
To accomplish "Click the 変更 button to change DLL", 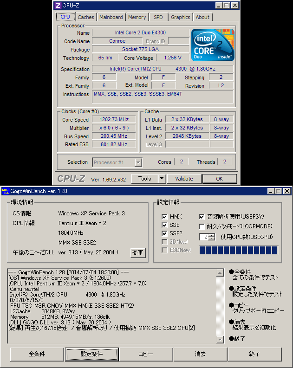I will [138, 253].
